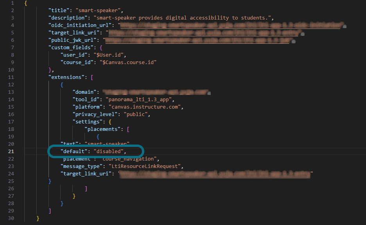Click the "user_id" key
This screenshot has height=225, width=366.
coord(74,55)
